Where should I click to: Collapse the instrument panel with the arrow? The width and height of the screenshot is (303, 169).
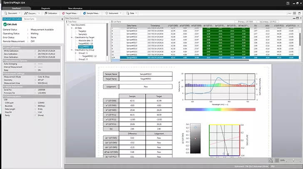62,19
